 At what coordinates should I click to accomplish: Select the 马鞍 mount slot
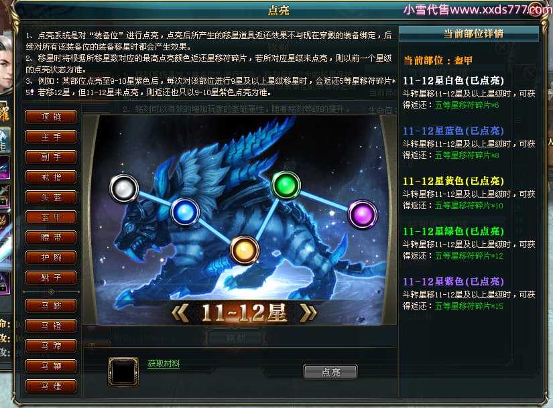point(51,305)
